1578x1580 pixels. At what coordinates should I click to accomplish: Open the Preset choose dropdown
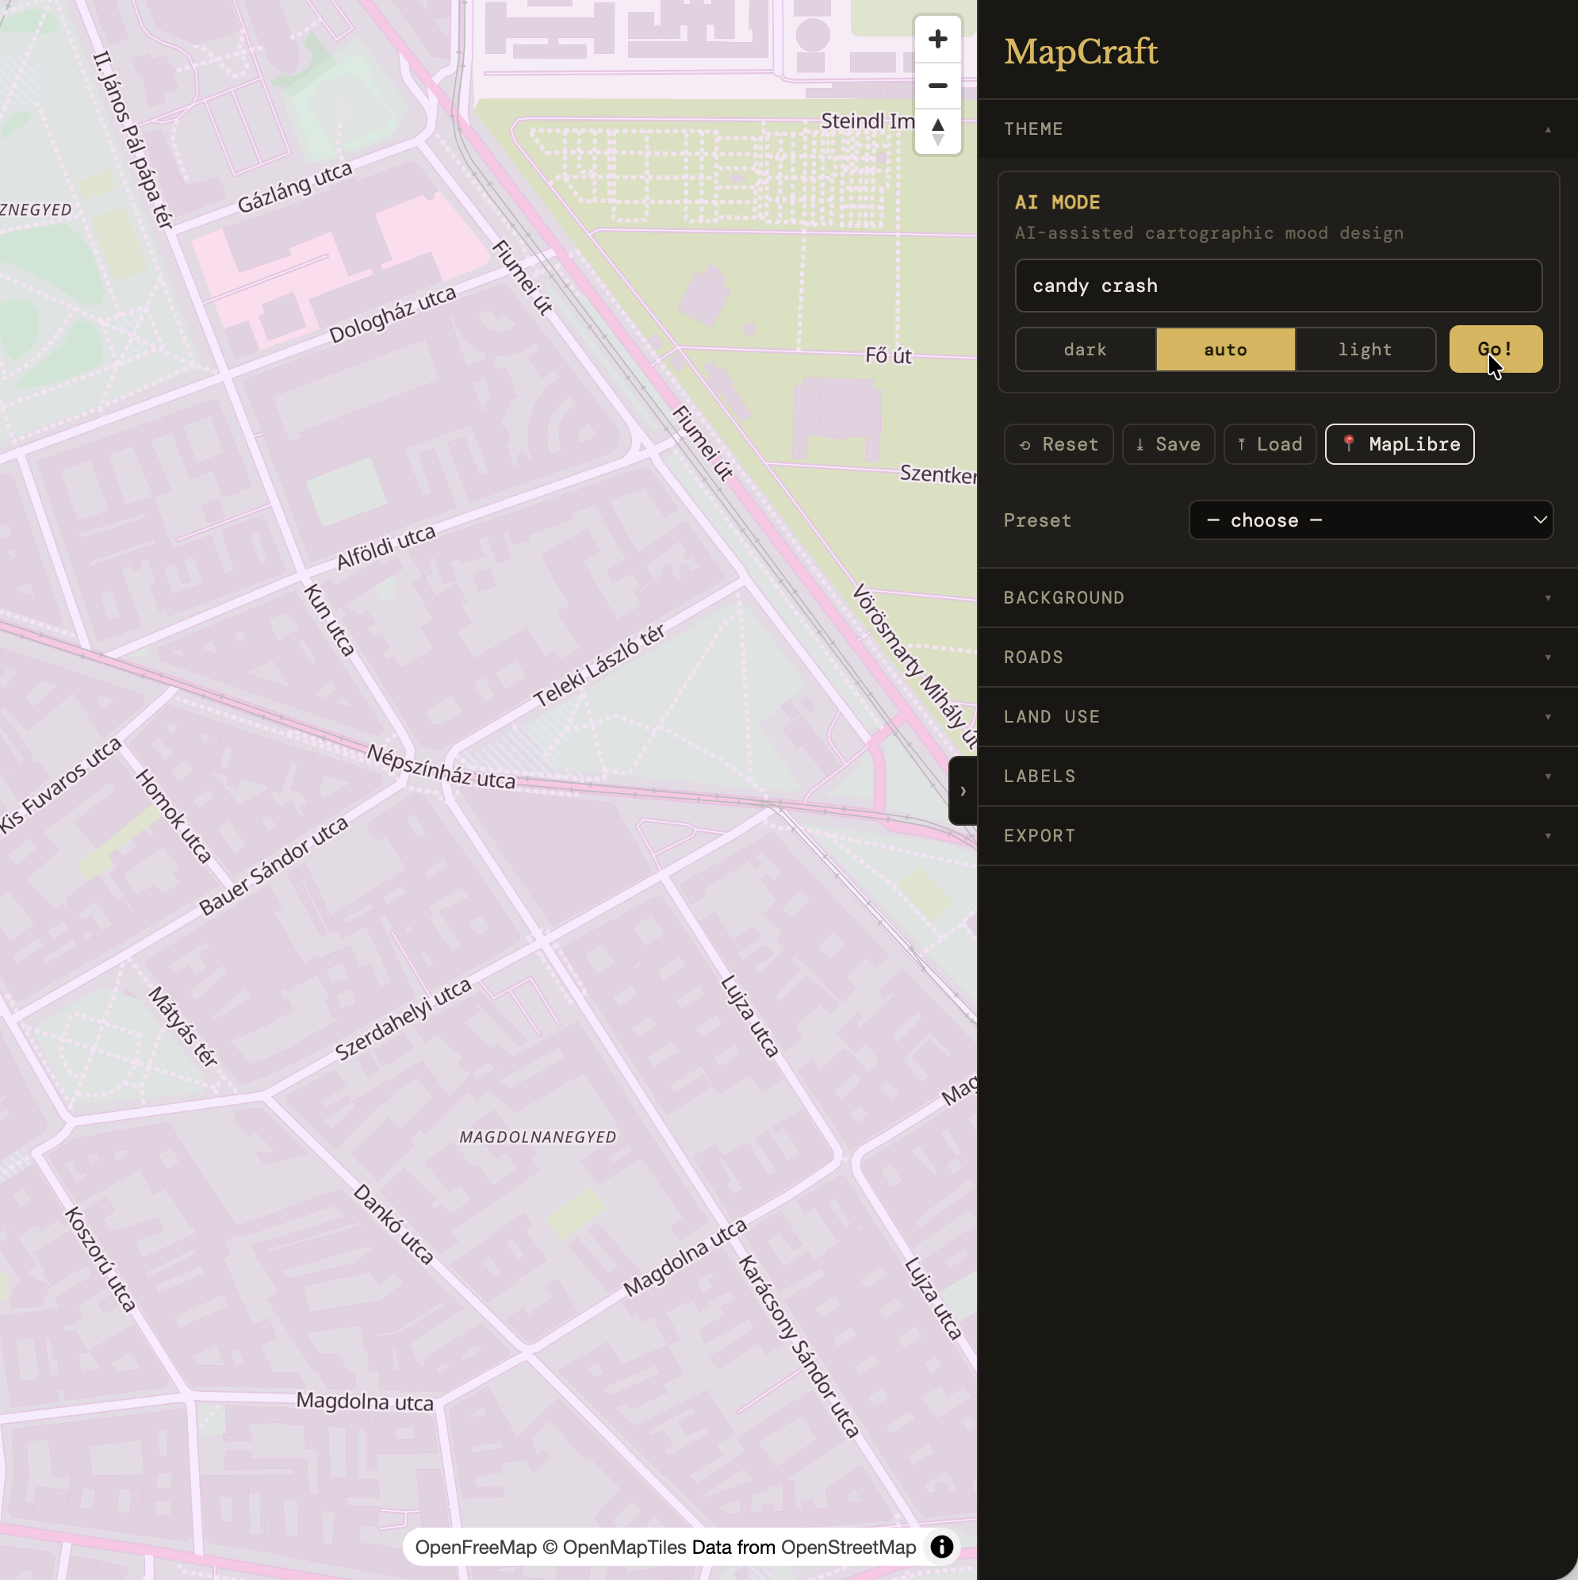click(x=1370, y=520)
